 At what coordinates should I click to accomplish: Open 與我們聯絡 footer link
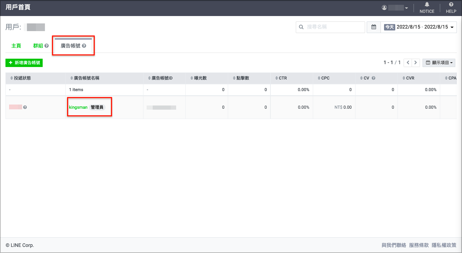394,245
